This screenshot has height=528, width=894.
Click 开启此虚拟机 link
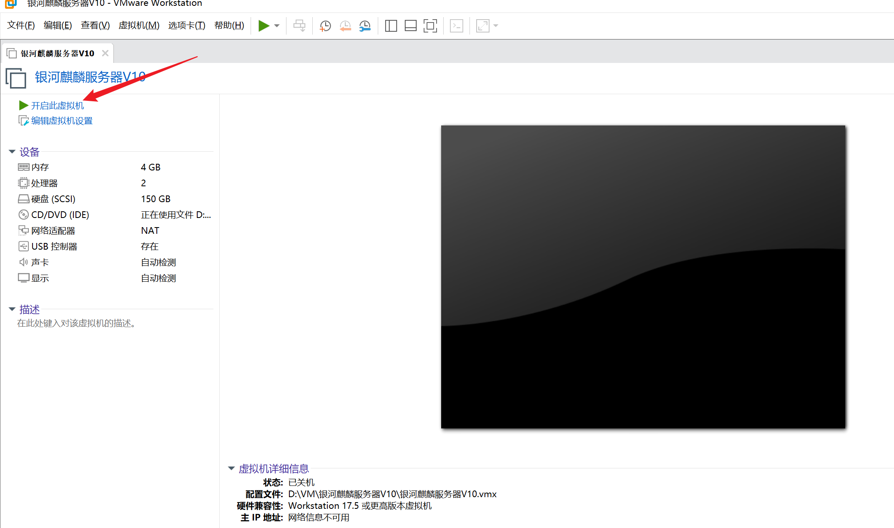click(57, 106)
